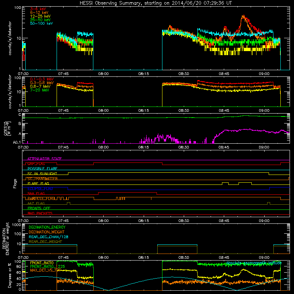Select the ATTENUATOR_STATE flag label
This screenshot has width=294, height=294.
click(44, 159)
